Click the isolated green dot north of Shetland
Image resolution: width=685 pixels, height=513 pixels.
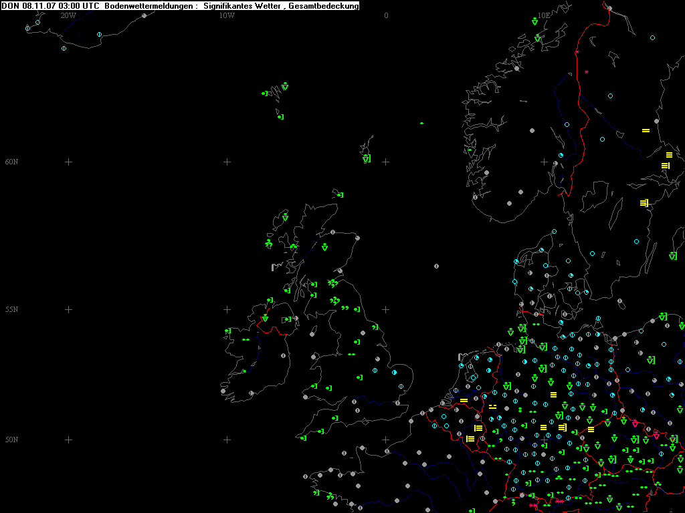tap(421, 123)
